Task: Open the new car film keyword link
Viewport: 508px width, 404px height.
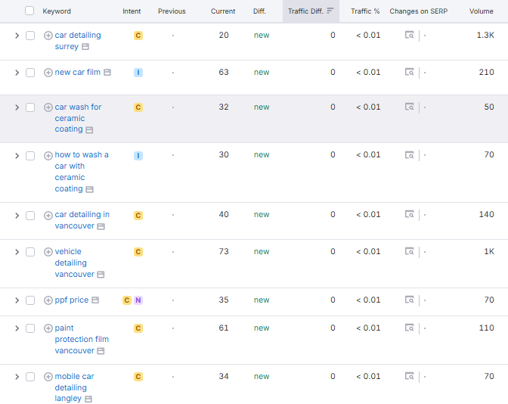Action: pos(77,73)
